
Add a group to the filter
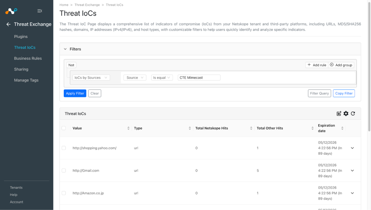click(x=341, y=65)
